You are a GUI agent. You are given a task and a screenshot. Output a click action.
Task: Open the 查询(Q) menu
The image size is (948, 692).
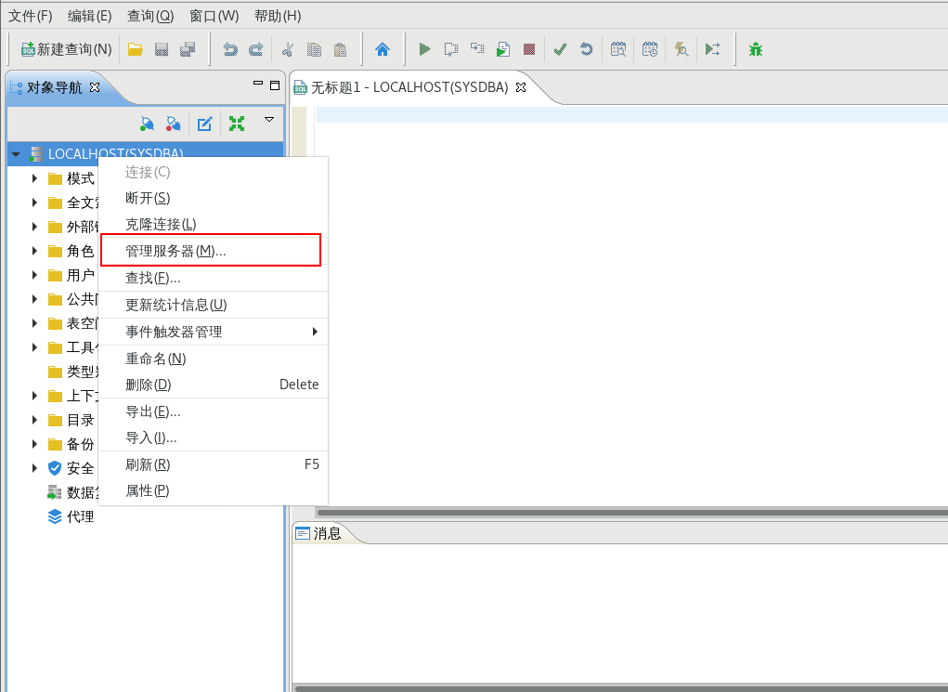[x=150, y=16]
